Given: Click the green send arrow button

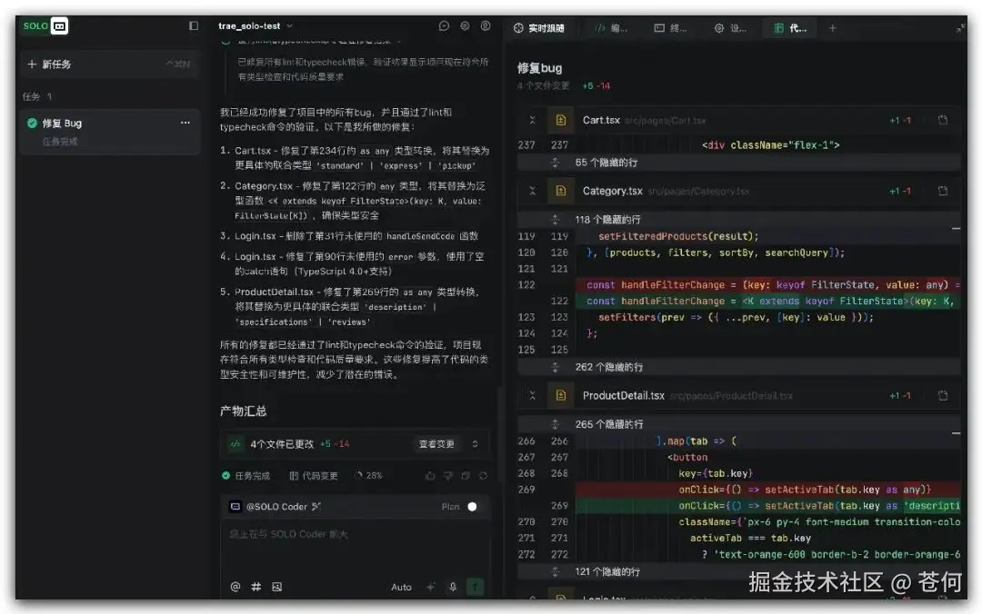Looking at the screenshot, I should [475, 587].
